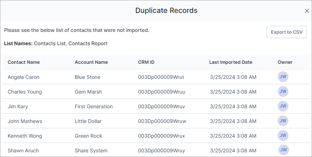Click the Blue Stone account name

(x=88, y=77)
